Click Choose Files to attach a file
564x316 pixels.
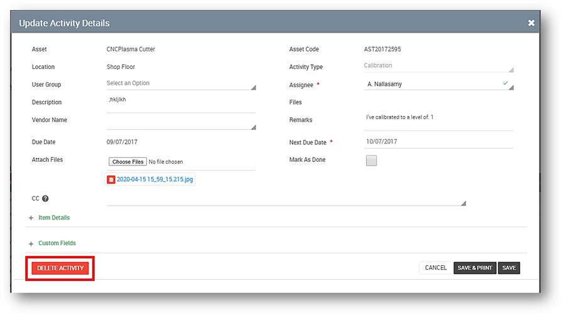click(127, 162)
